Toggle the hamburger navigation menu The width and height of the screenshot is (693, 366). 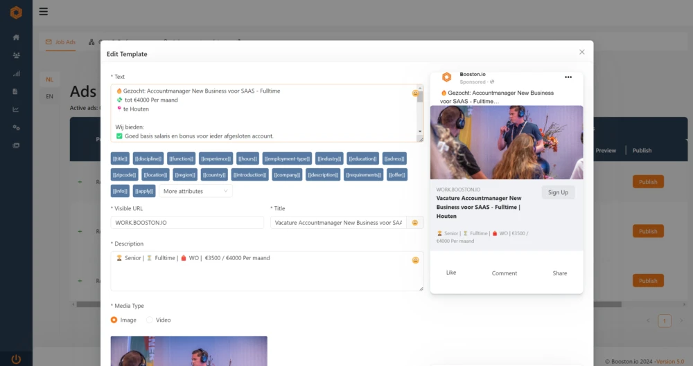coord(44,11)
